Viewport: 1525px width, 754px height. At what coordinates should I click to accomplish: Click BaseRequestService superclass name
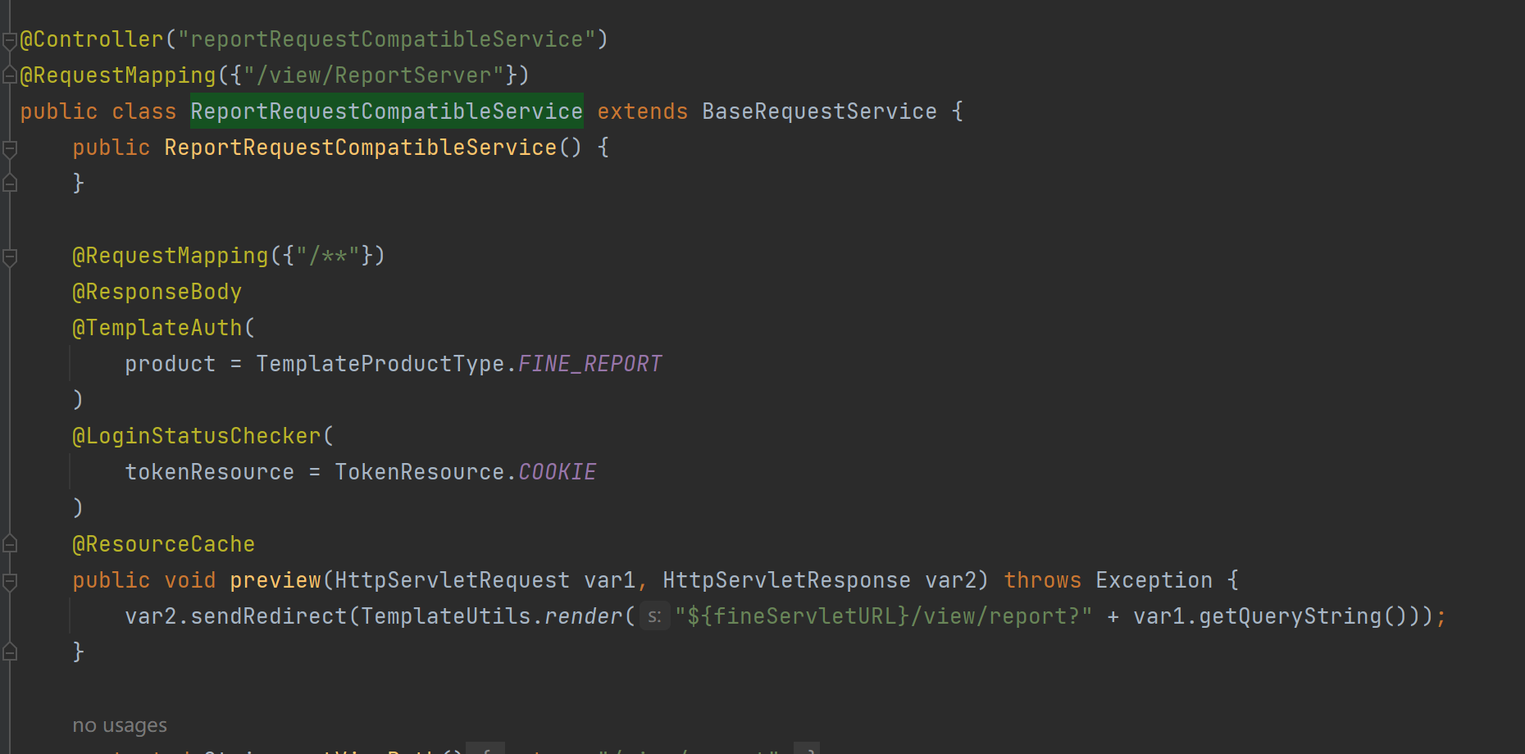[819, 111]
